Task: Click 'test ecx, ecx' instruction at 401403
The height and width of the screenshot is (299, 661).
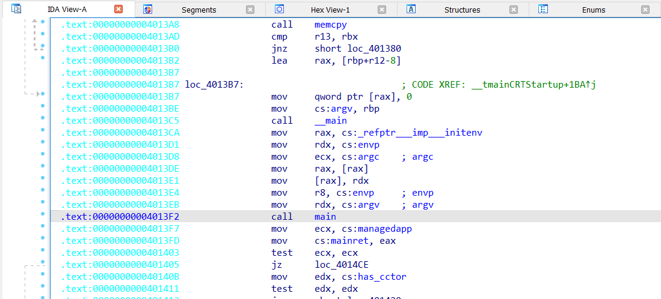Action: [x=315, y=253]
